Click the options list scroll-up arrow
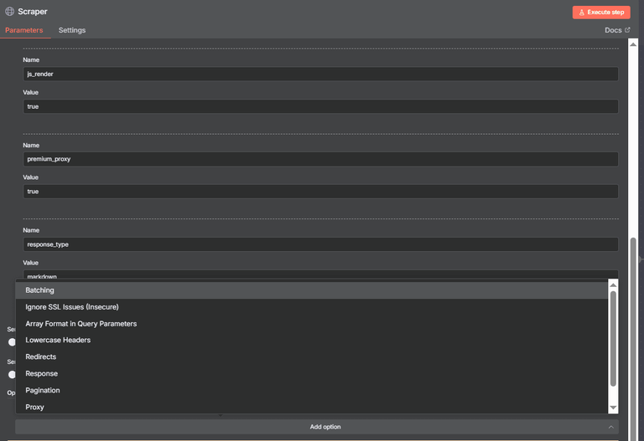Viewport: 644px width, 441px height. (x=613, y=285)
